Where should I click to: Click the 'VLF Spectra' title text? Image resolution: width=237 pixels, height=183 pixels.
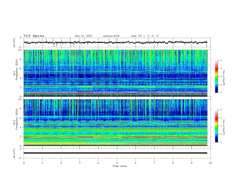[x=34, y=36]
